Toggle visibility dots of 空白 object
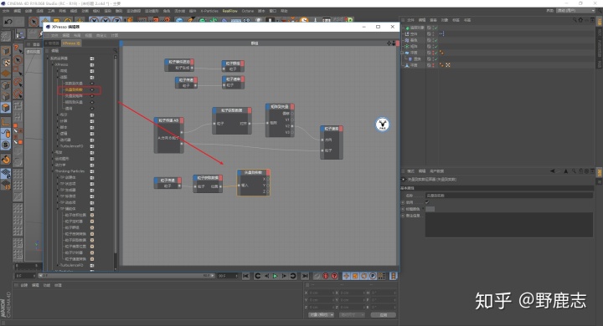Viewport: 603px width, 326px height. tap(433, 33)
